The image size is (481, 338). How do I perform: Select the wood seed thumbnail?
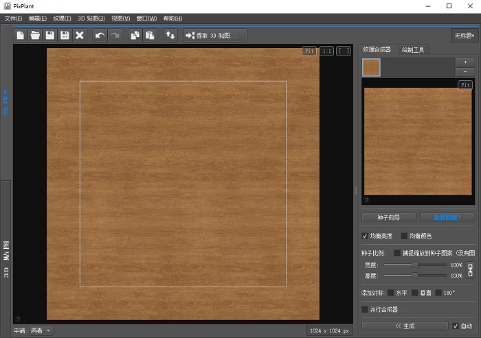tap(371, 67)
